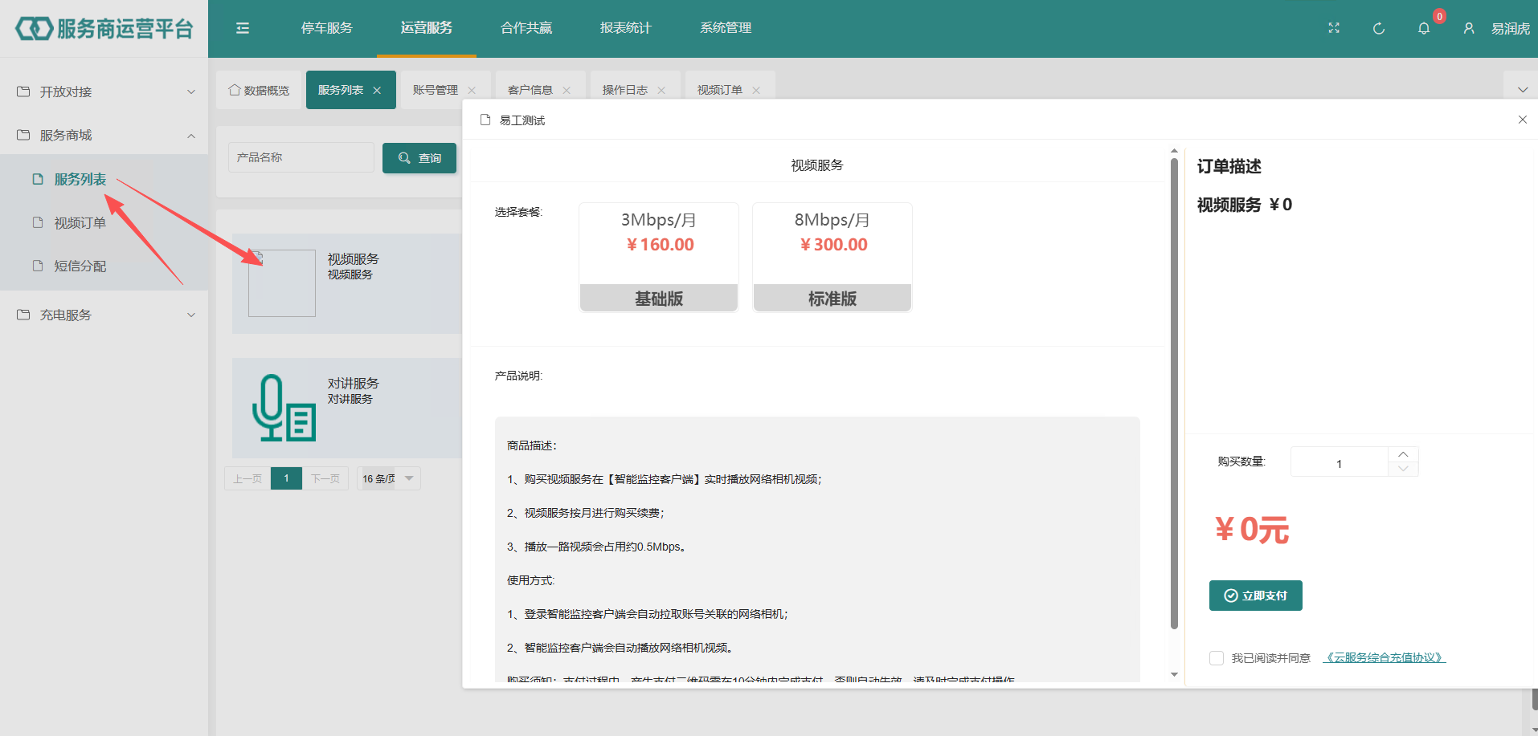Check the 我已阅读并同意 agreement checkbox

click(x=1217, y=658)
